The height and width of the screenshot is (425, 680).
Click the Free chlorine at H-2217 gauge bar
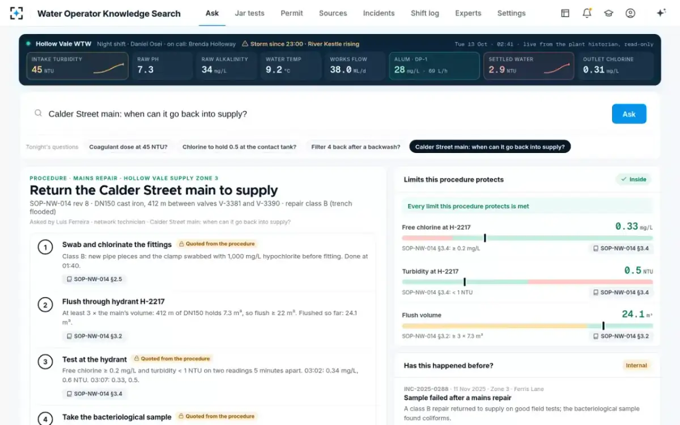click(x=527, y=238)
